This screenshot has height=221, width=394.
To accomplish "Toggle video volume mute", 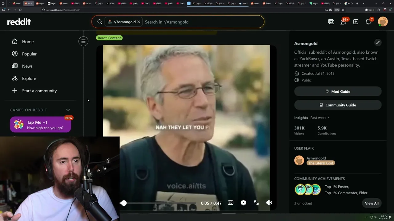I will [x=269, y=203].
